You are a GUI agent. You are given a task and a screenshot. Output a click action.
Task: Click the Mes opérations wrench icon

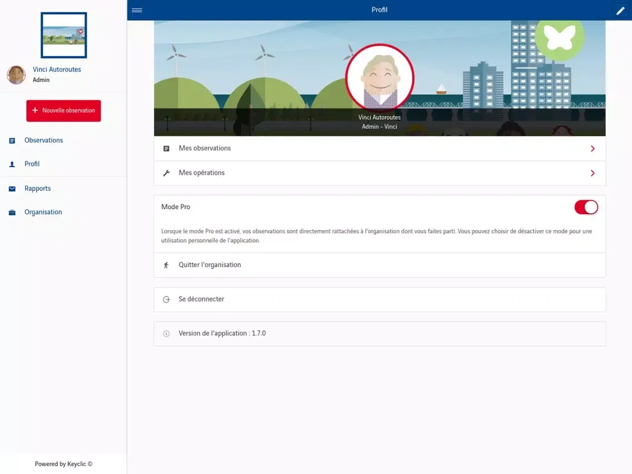point(166,173)
